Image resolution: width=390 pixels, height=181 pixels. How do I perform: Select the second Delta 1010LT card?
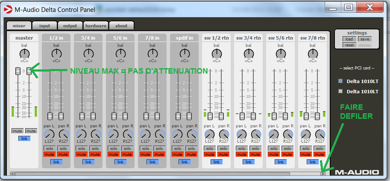[340, 92]
